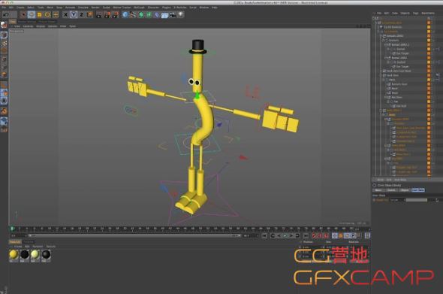Click the Render View clapperboard icon
This screenshot has height=294, width=443.
point(99,14)
